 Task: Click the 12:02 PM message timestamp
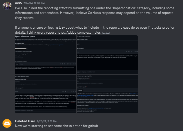(34, 3)
